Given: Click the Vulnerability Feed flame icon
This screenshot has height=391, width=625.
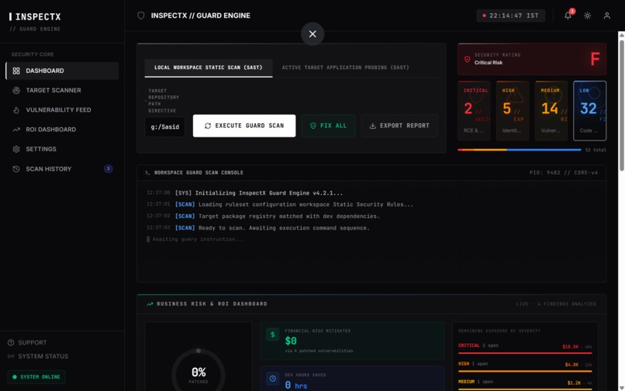Looking at the screenshot, I should (16, 109).
